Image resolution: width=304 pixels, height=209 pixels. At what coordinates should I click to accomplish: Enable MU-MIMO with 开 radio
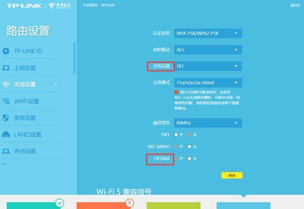click(x=176, y=146)
